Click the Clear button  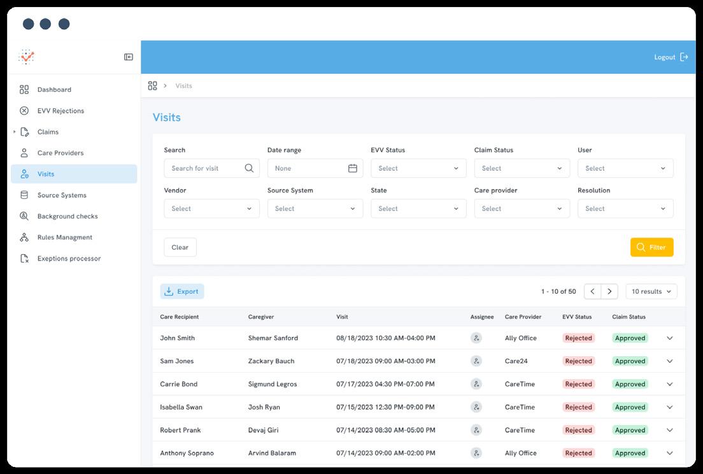[180, 247]
